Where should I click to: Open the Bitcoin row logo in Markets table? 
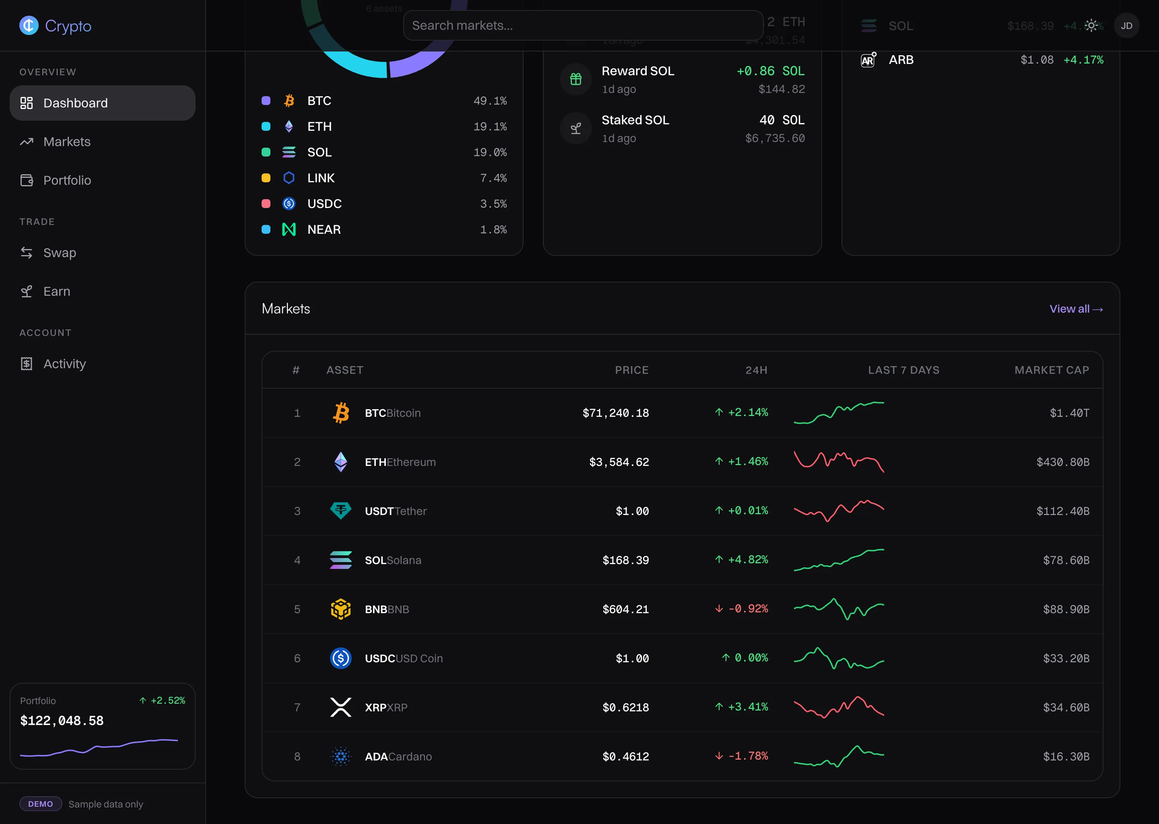pos(341,413)
